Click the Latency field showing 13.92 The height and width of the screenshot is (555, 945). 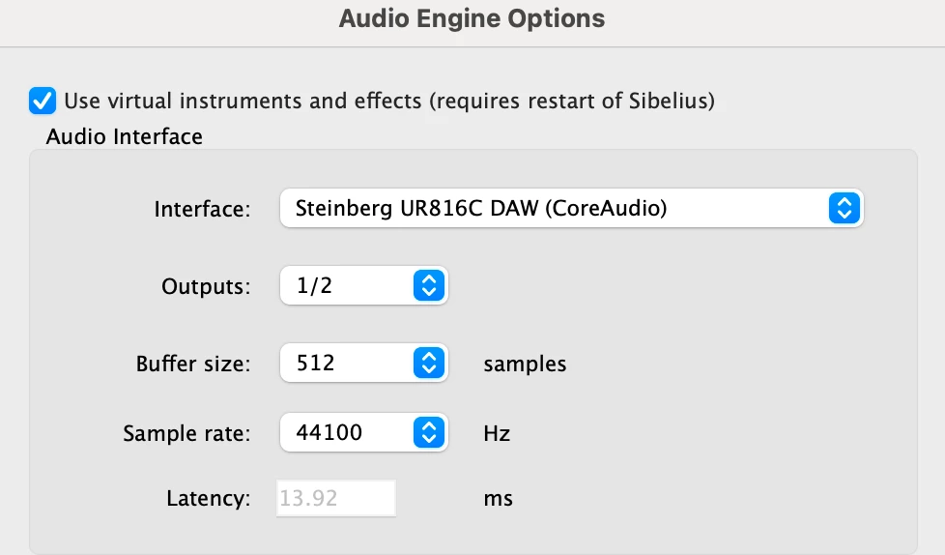335,499
